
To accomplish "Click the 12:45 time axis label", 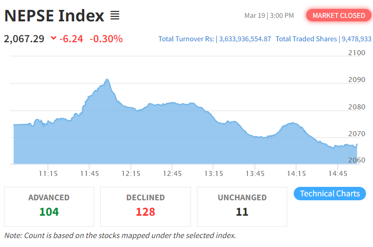I will pyautogui.click(x=172, y=173).
